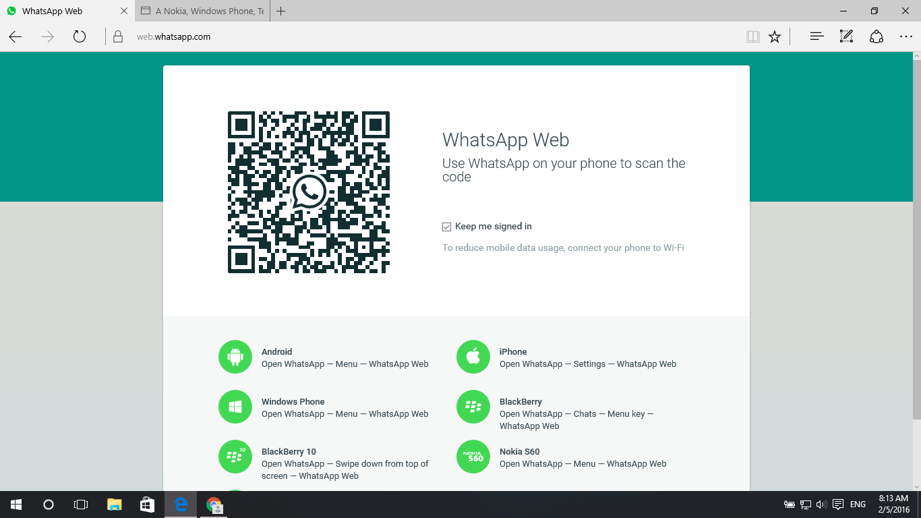Click the BlackBerry 10 platform label
The width and height of the screenshot is (921, 518).
pyautogui.click(x=289, y=452)
